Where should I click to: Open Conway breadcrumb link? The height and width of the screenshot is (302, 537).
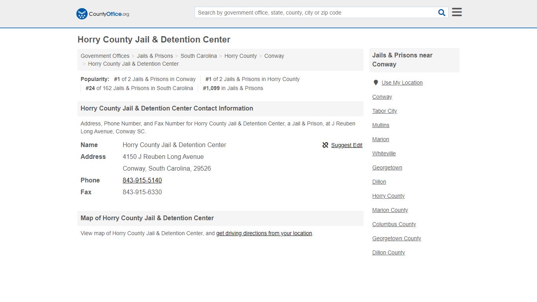[274, 56]
